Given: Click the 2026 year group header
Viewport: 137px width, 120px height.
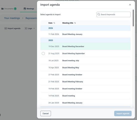Looking at the screenshot, I should click(x=85, y=28).
